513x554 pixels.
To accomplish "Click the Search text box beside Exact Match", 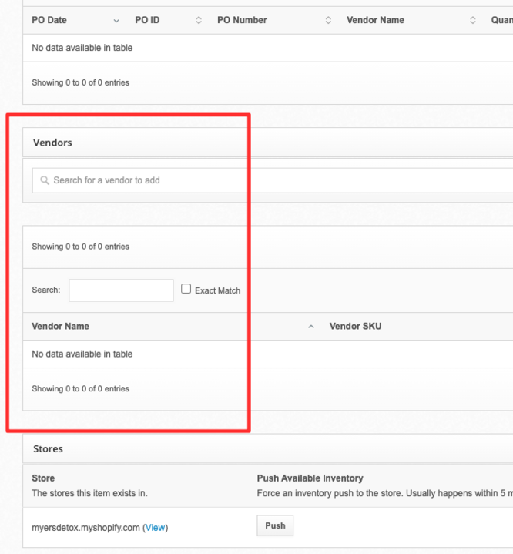I will pos(121,290).
